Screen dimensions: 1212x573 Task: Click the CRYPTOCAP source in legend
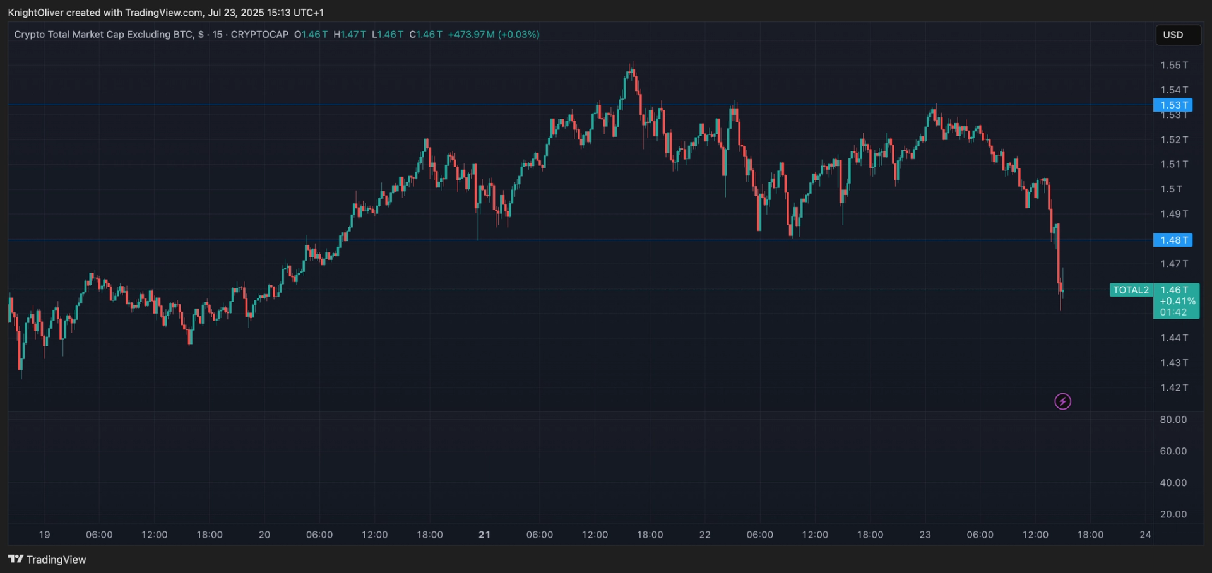point(259,35)
